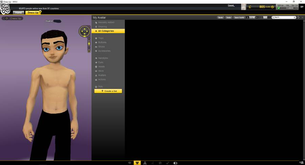Open the Inventory shirt icon in bottom bar
Image resolution: width=305 pixels, height=165 pixels.
[x=137, y=163]
